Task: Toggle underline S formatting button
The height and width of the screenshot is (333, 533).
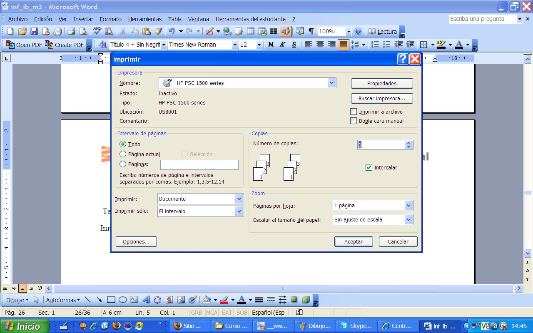Action: click(294, 45)
